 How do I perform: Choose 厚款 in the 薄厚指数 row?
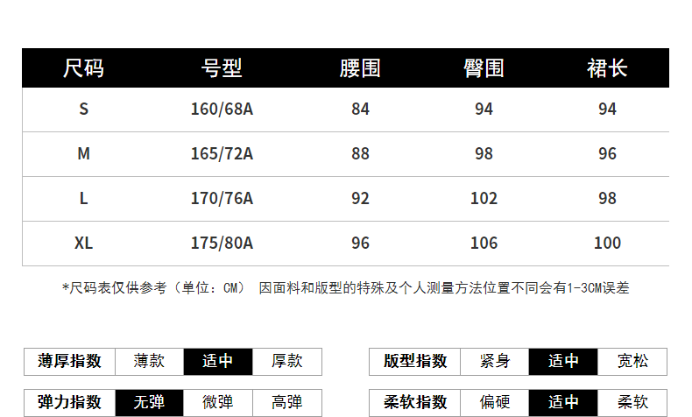(x=286, y=361)
